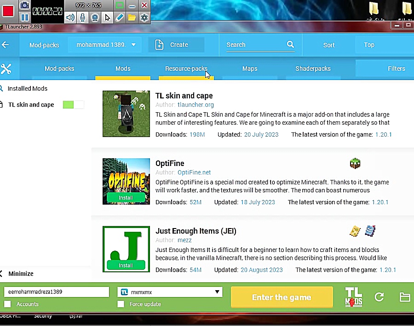The image size is (414, 326).
Task: Toggle the recorder microphone icon
Action: pyautogui.click(x=83, y=17)
